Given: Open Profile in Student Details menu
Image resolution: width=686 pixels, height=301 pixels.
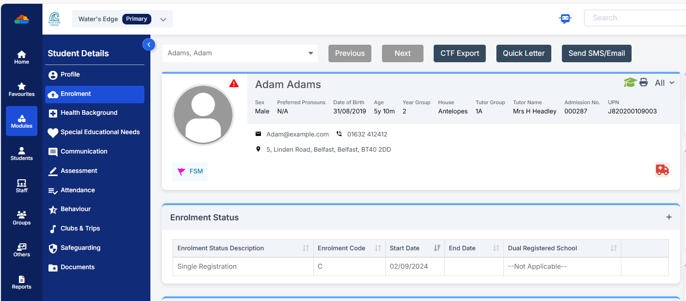Looking at the screenshot, I should [x=95, y=75].
